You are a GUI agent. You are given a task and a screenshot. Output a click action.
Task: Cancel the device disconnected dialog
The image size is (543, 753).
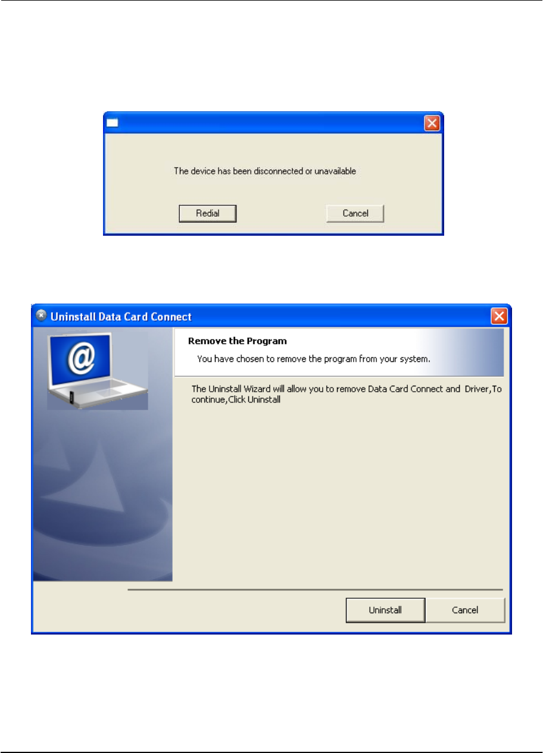pyautogui.click(x=355, y=213)
